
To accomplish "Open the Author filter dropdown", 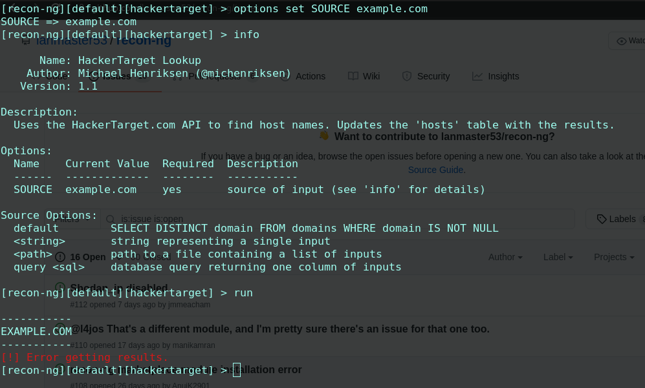I will coord(505,257).
